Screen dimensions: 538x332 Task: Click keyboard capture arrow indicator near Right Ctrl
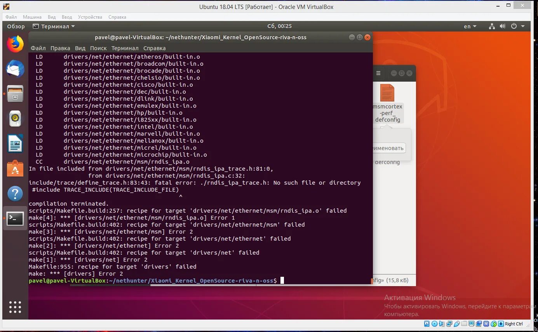pos(501,324)
